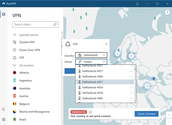The height and width of the screenshot is (125, 172).
Task: Click the server dropdown scrollbar up arrow
Action: click(x=135, y=66)
